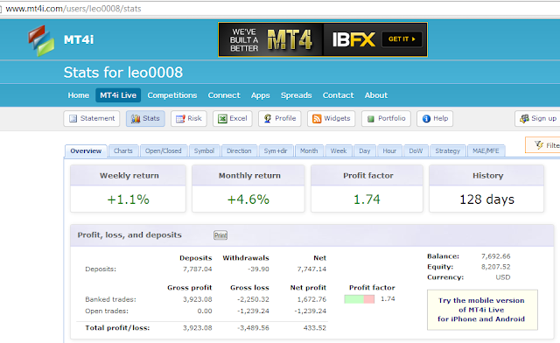Click the banked trades gross loss -2,250.32
560x343 pixels.
click(x=253, y=299)
